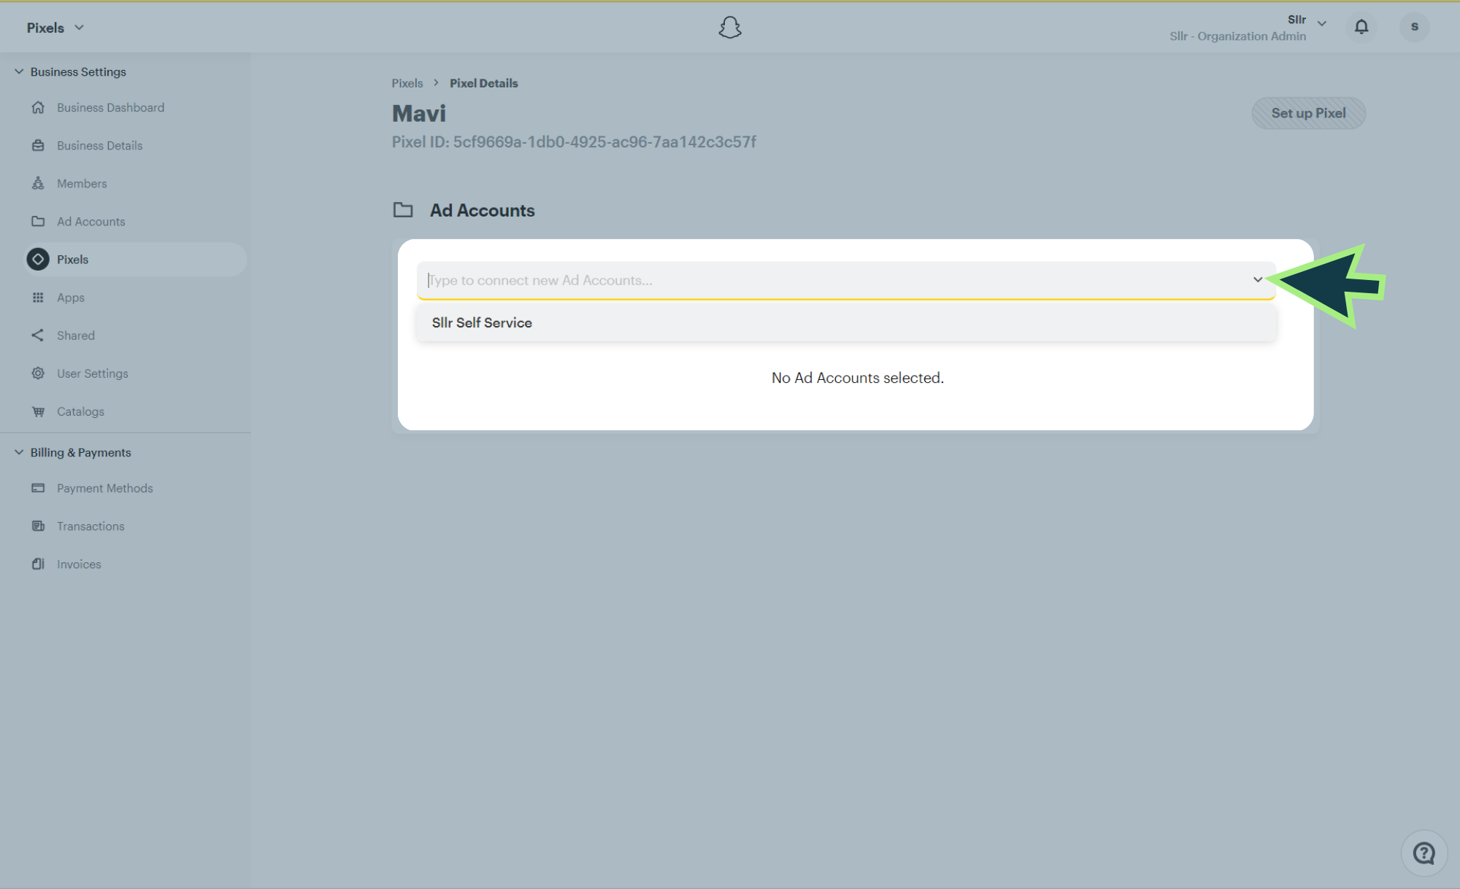Click the Catalogs cart icon

coord(38,411)
